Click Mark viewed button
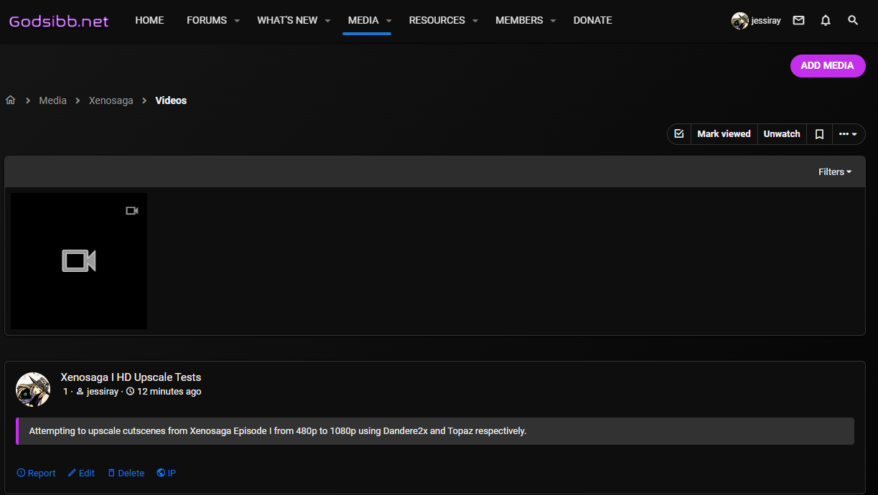 point(724,134)
